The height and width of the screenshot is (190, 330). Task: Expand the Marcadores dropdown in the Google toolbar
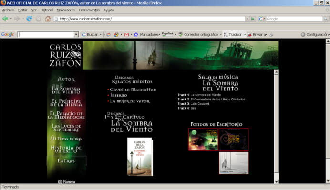click(x=159, y=35)
